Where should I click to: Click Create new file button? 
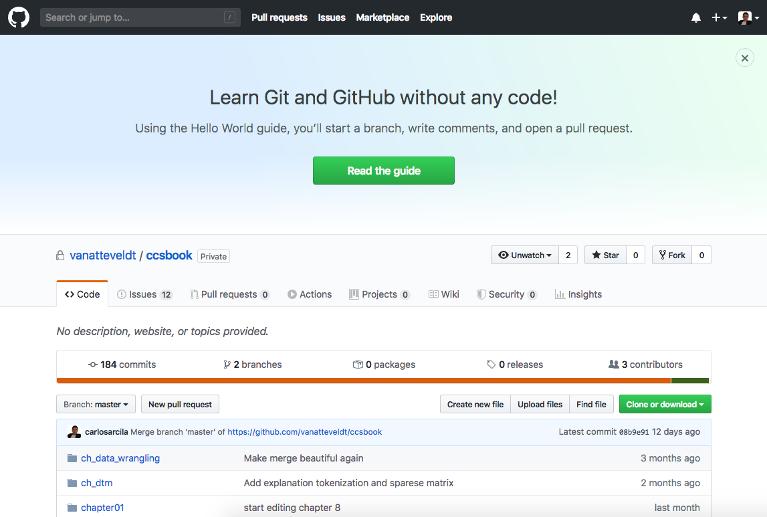click(475, 404)
